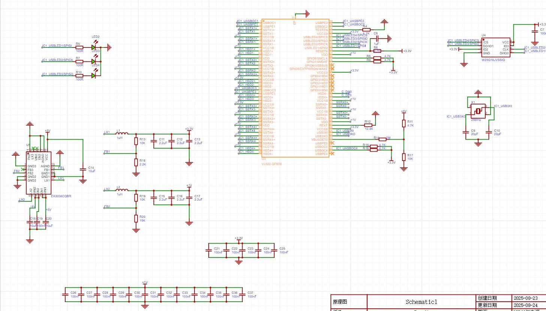The height and width of the screenshot is (311, 546).
Task: Select the LED2 diode symbol
Action: point(94,48)
